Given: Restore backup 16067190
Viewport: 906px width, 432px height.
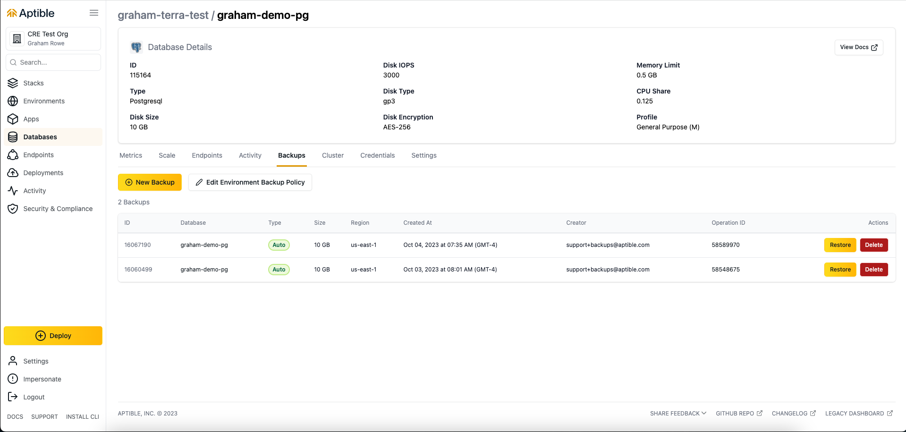Looking at the screenshot, I should (x=840, y=245).
